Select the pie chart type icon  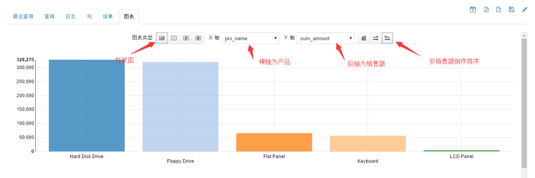pos(186,38)
